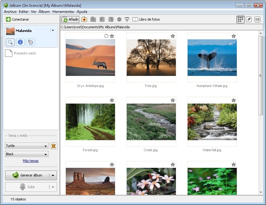Select the Humpback Whale thumbnail
Viewport: 266px width, 205px height.
pos(212,57)
